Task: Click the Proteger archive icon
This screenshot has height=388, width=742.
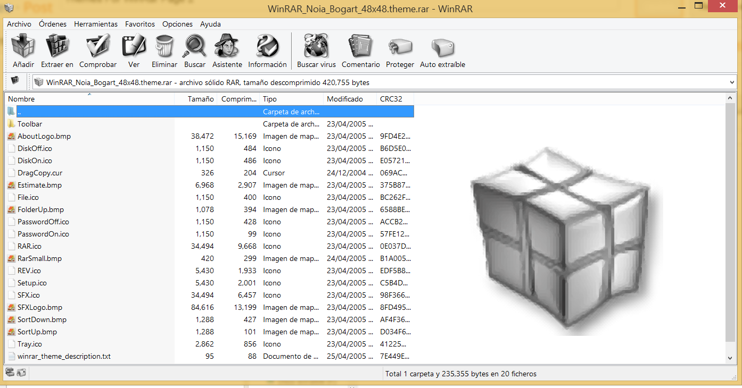Action: tap(400, 47)
